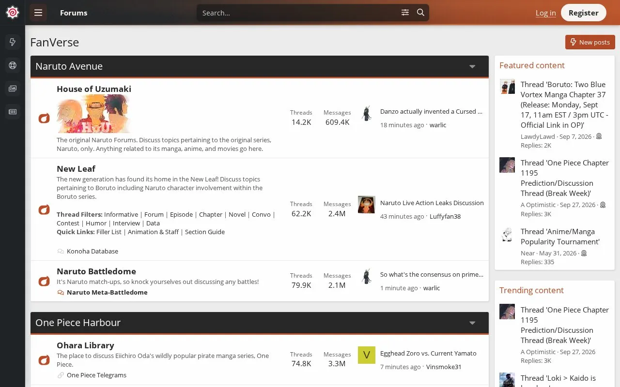Click the New Leaf forum node icon

44,209
